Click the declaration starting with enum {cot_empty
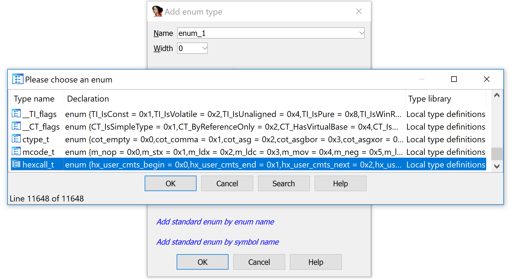This screenshot has width=512, height=280. (x=234, y=139)
